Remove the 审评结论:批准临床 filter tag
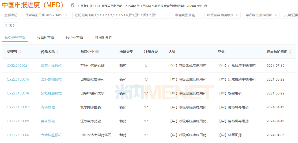Viewport: 298px width, 143px height. 276,15
